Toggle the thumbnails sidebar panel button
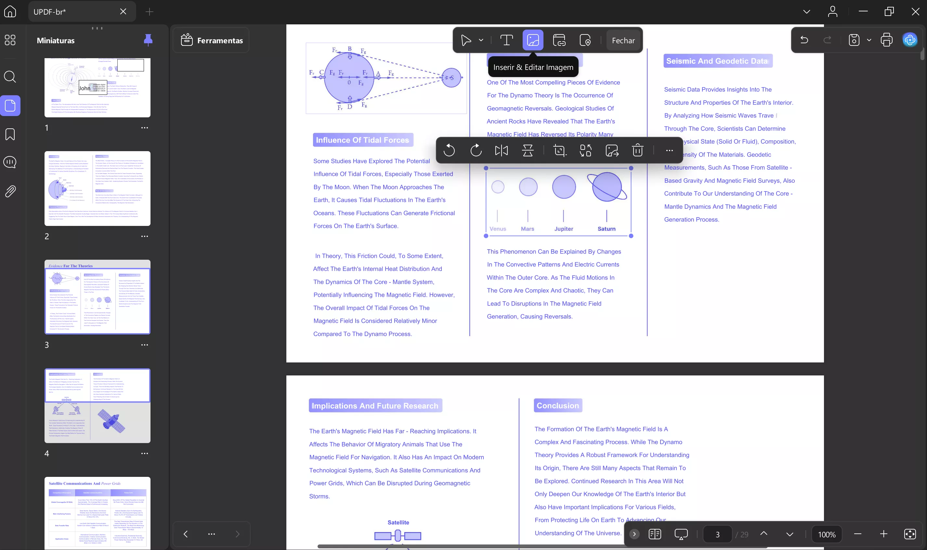The width and height of the screenshot is (927, 550). pos(10,106)
